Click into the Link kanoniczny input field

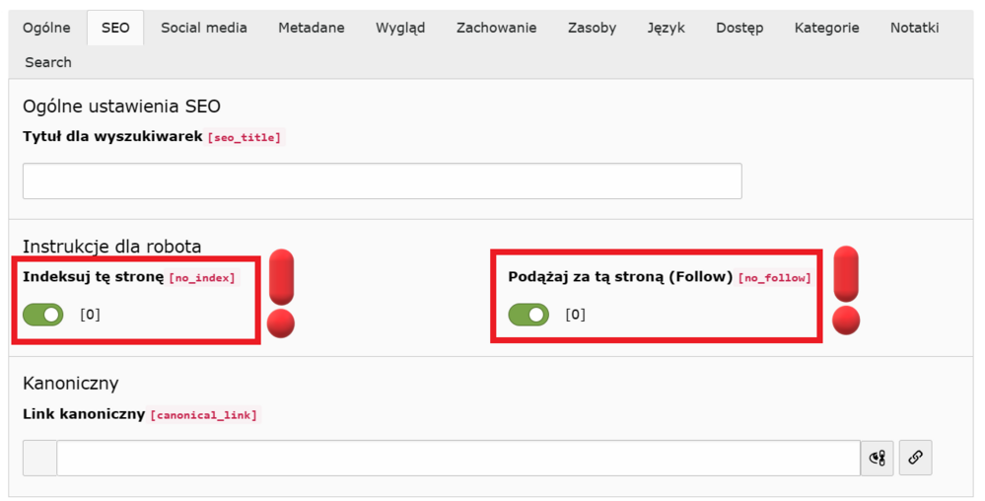pyautogui.click(x=457, y=458)
